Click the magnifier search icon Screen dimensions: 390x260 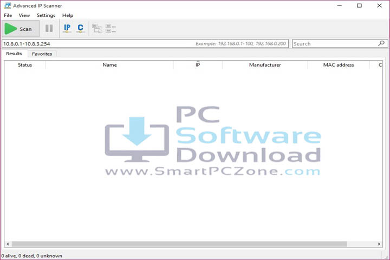point(381,43)
